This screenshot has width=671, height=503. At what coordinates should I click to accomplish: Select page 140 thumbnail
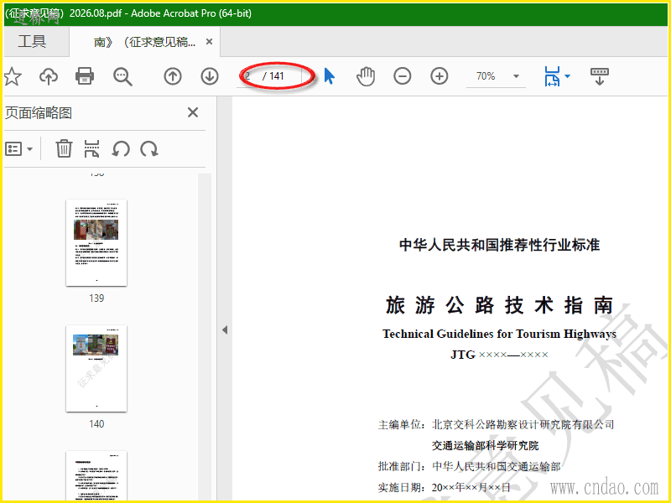(96, 368)
